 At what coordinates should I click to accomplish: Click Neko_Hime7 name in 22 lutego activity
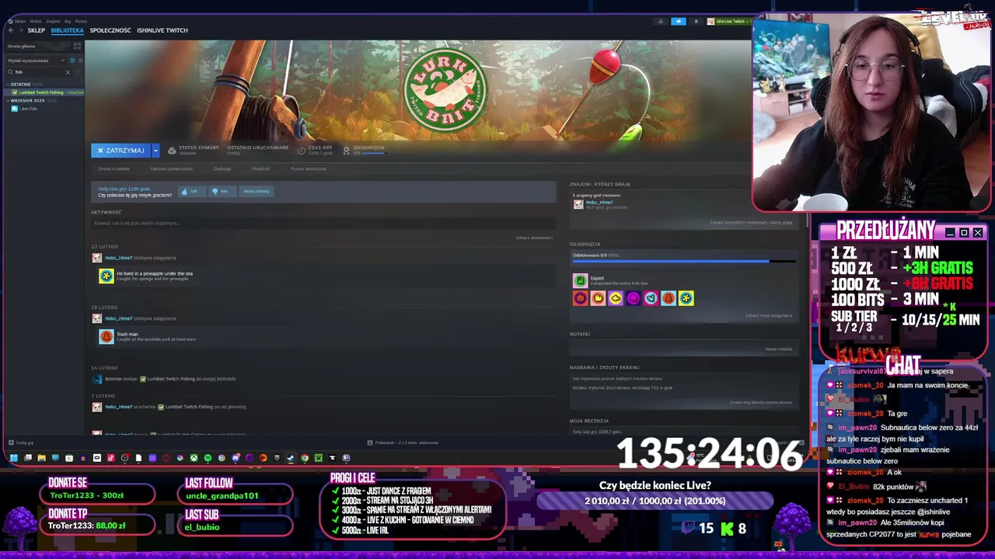[118, 258]
